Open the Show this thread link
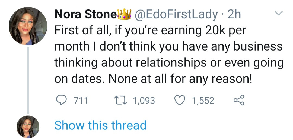This screenshot has height=140, width=293. [x=100, y=125]
